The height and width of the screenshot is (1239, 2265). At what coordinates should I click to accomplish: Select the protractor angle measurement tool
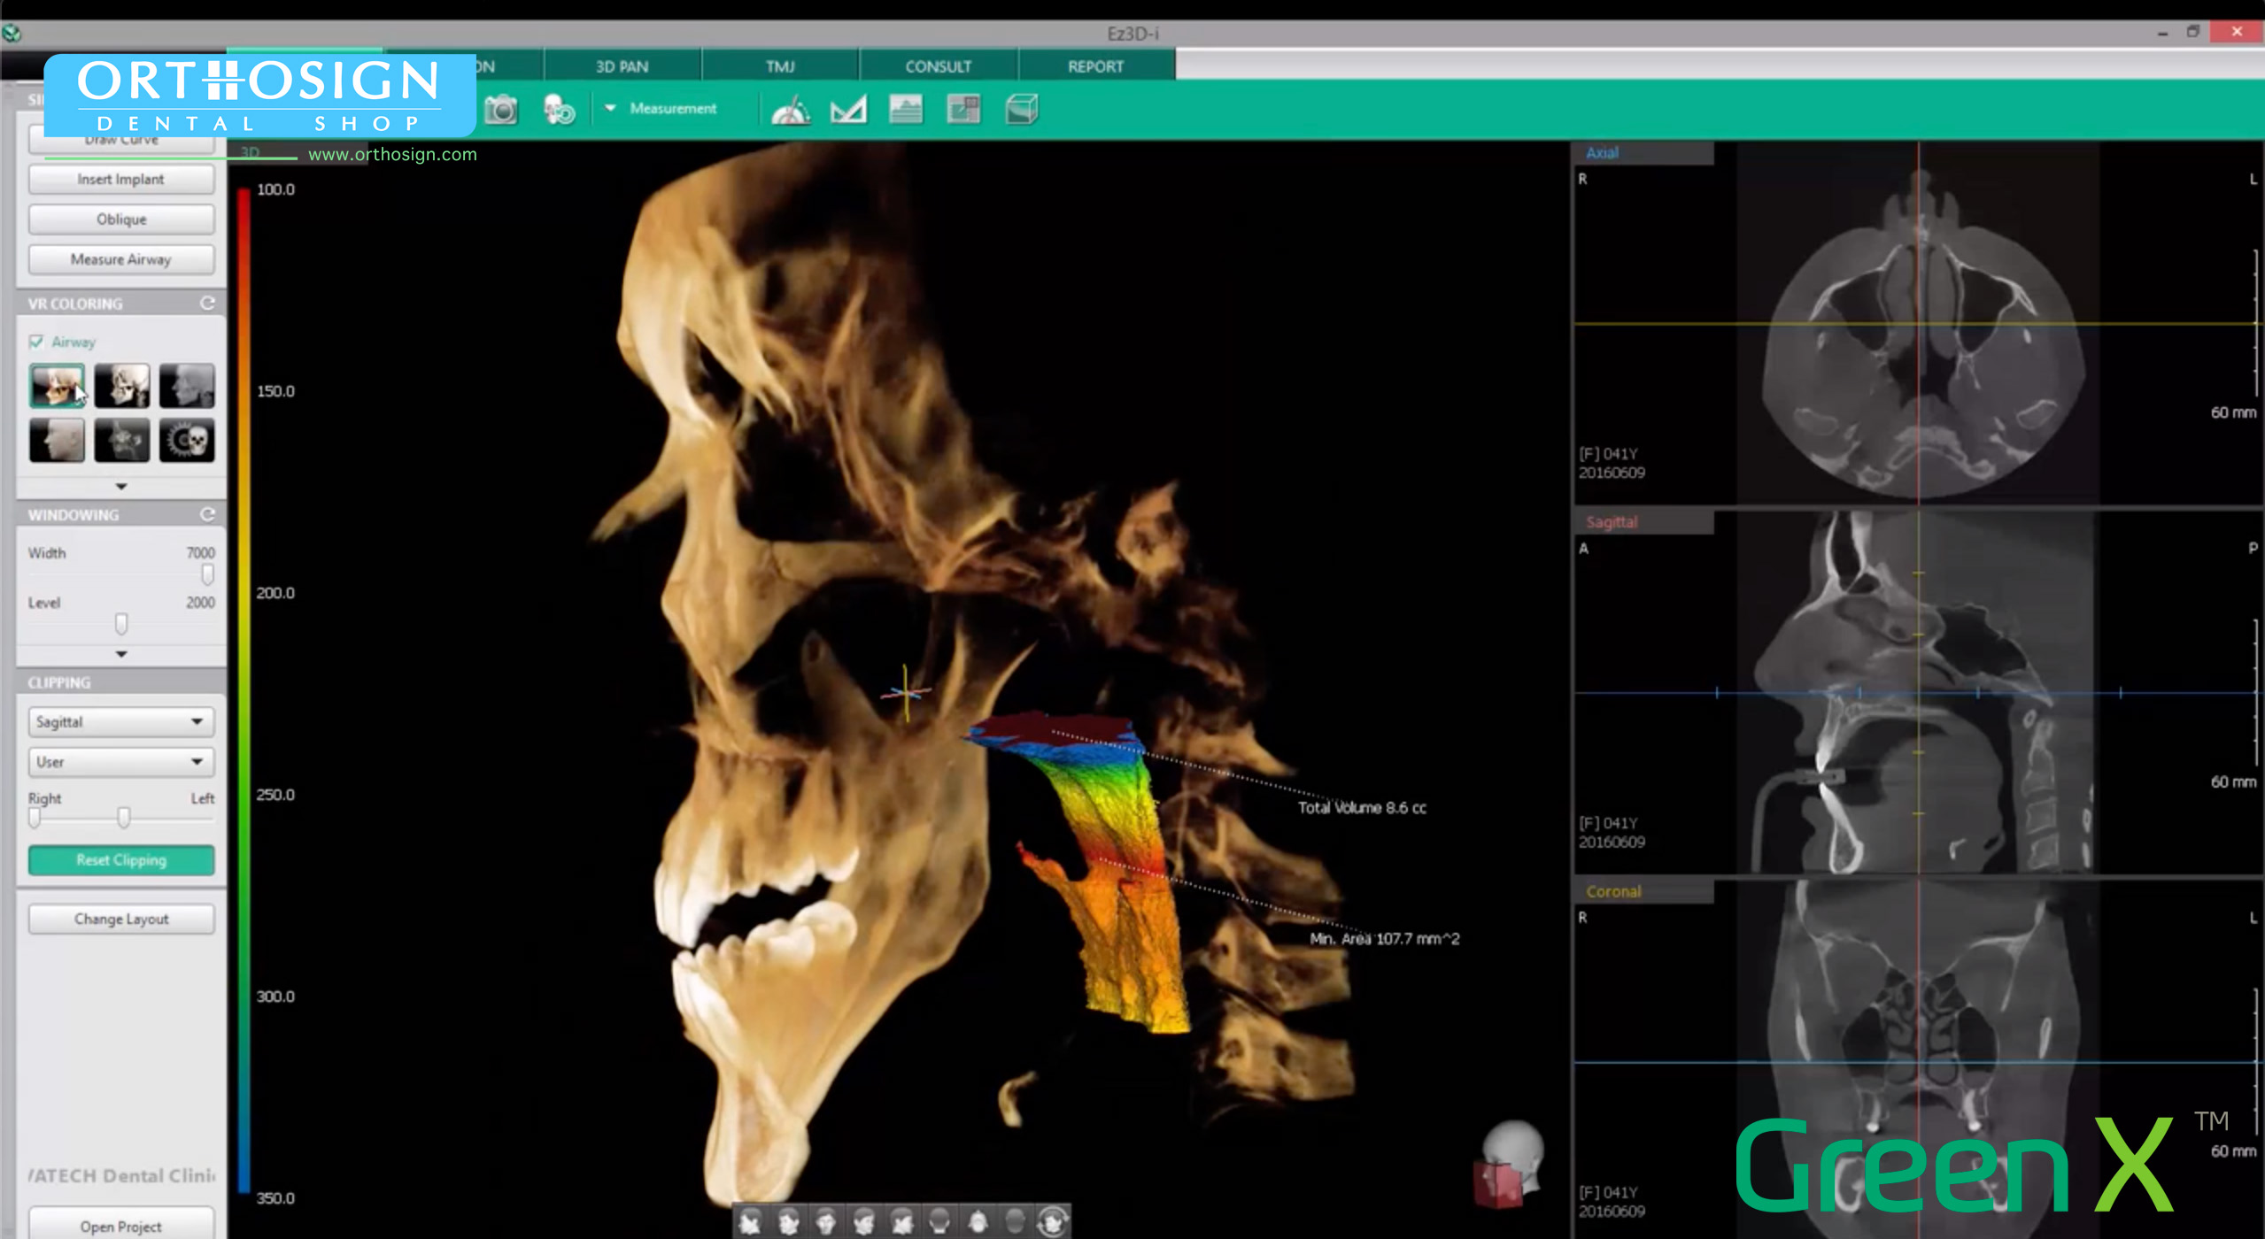pyautogui.click(x=791, y=110)
